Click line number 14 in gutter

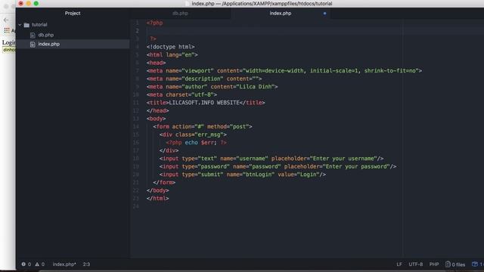tap(136, 127)
